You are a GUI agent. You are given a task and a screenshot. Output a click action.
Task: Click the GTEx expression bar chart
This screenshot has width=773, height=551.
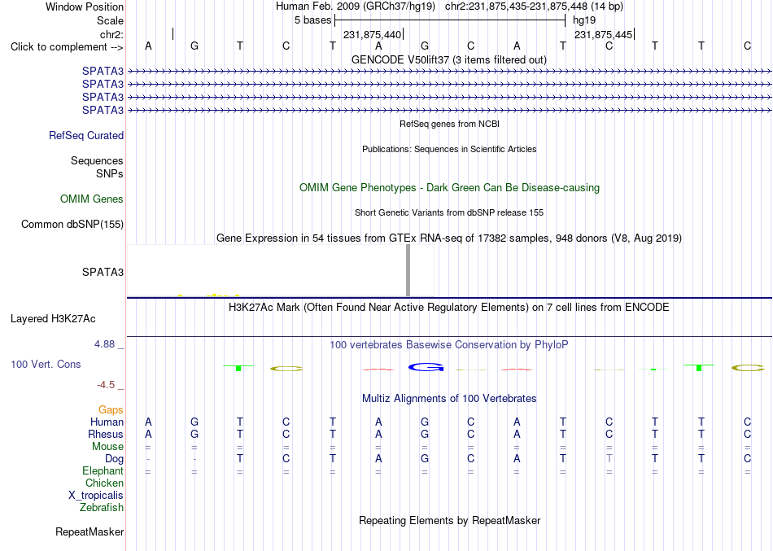pos(281,271)
